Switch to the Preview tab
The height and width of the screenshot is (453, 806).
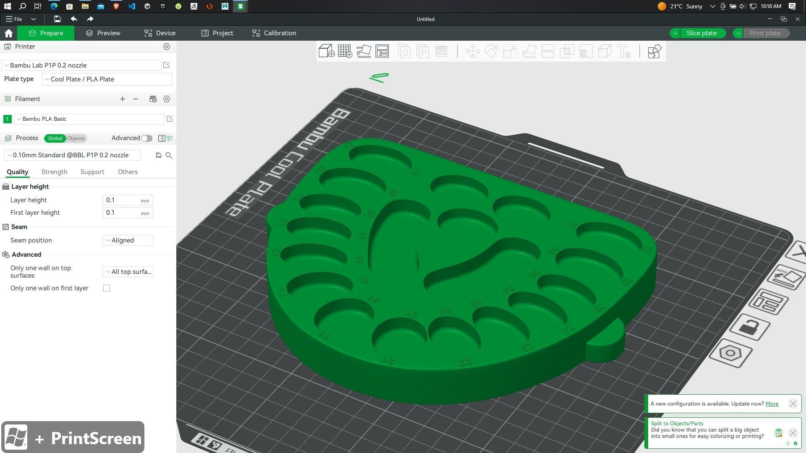(x=103, y=33)
